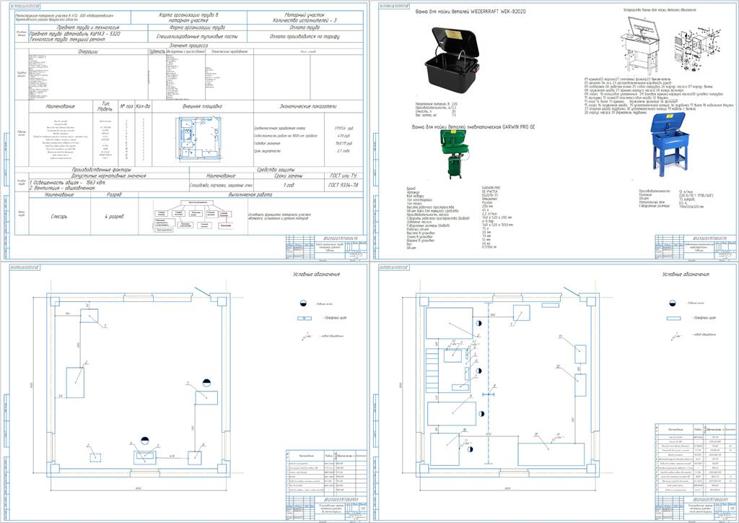Click the green GARWIN pneumatic washer photo
The height and width of the screenshot is (523, 739).
pos(455,154)
